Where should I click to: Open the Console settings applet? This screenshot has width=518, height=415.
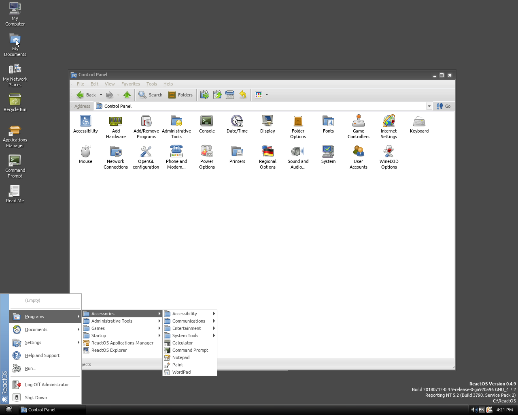[x=207, y=124]
